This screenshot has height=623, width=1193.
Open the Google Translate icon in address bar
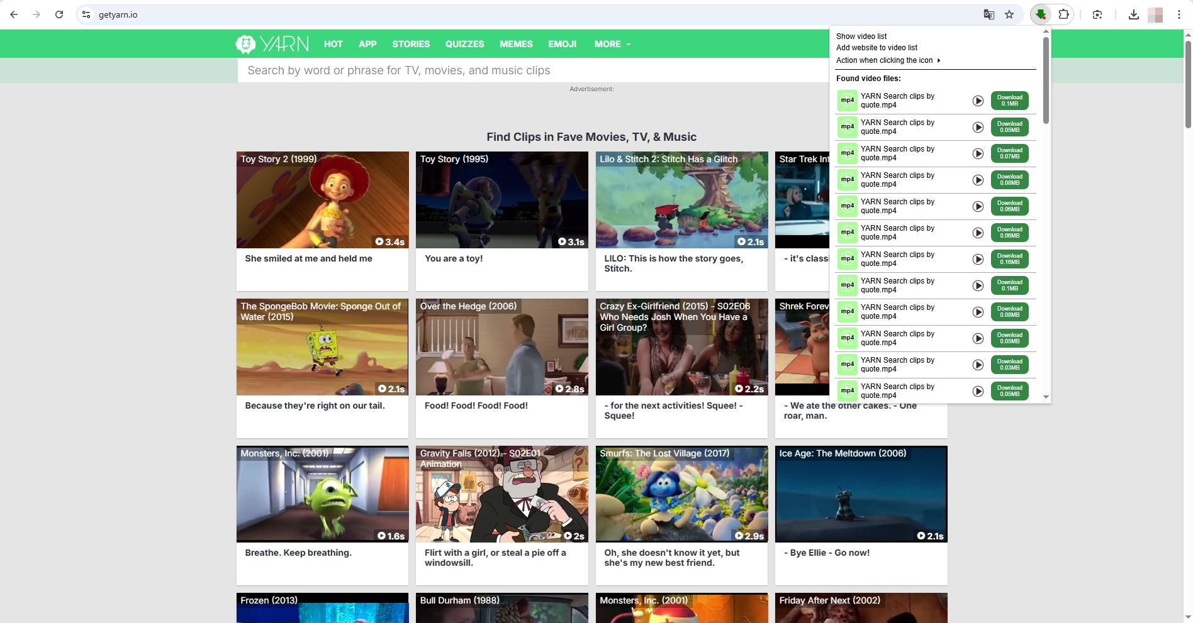[989, 14]
